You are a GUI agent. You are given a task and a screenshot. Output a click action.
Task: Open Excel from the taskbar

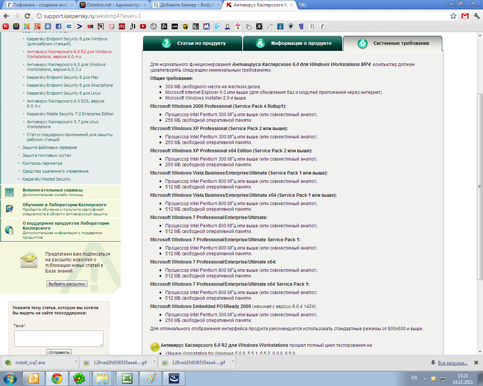pos(127,378)
